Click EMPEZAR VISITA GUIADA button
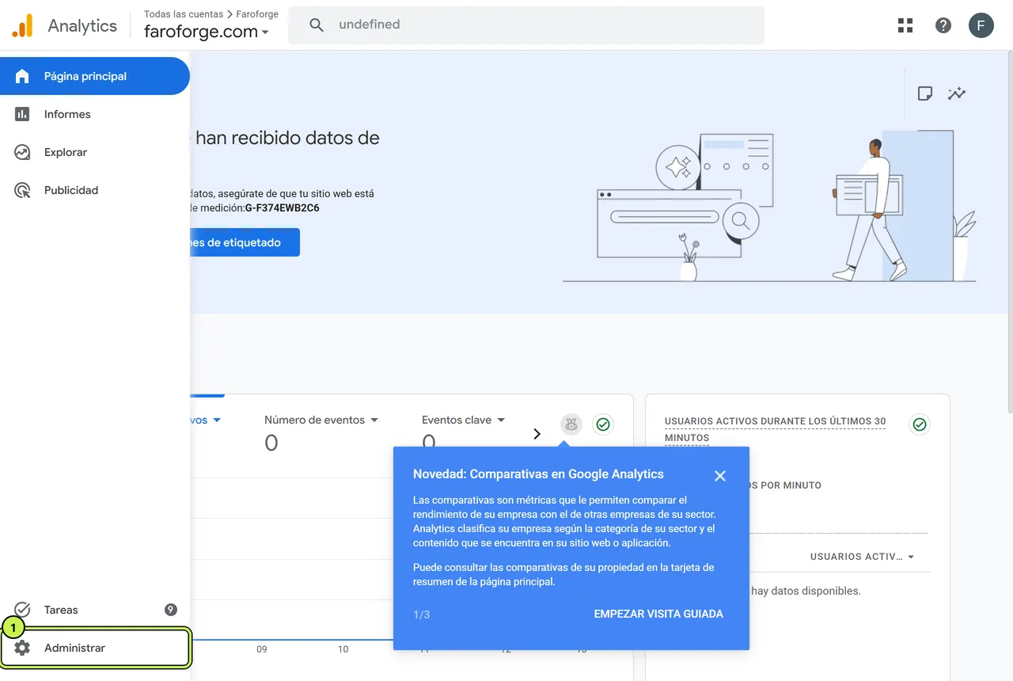The width and height of the screenshot is (1013, 681). (658, 614)
